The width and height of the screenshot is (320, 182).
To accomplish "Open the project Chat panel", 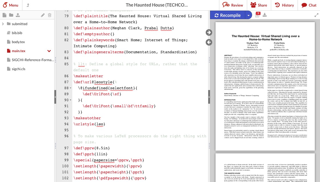I will (x=309, y=5).
